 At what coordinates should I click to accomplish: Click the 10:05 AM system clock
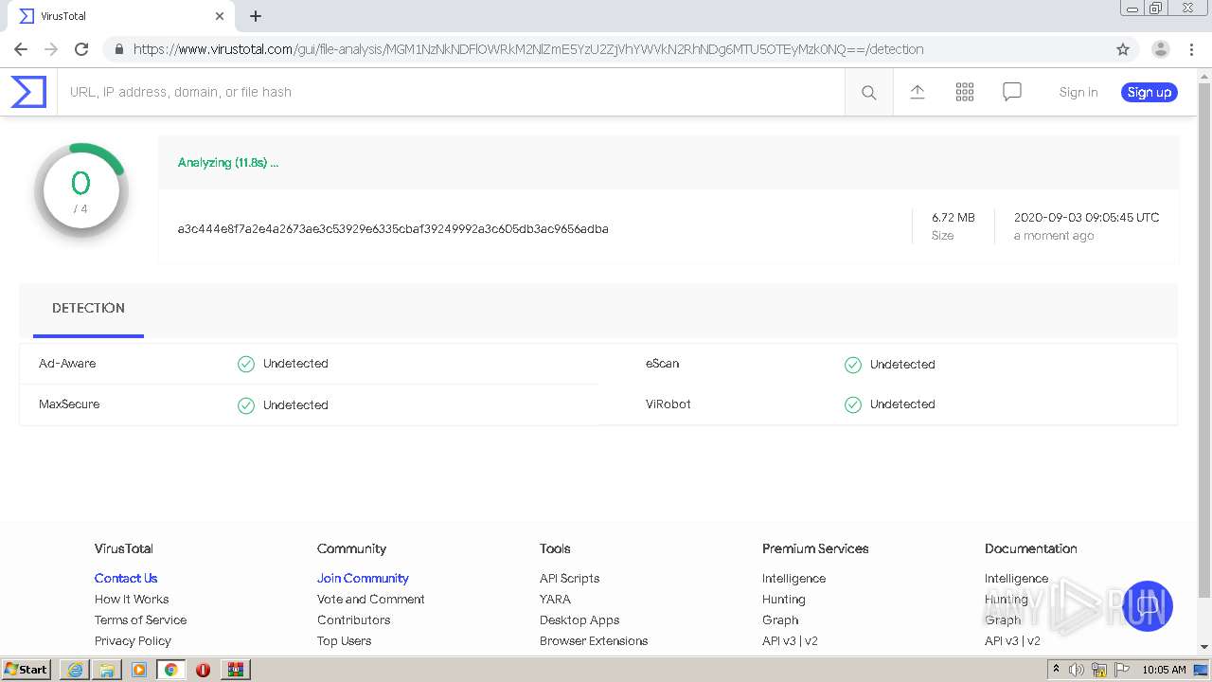click(x=1164, y=670)
